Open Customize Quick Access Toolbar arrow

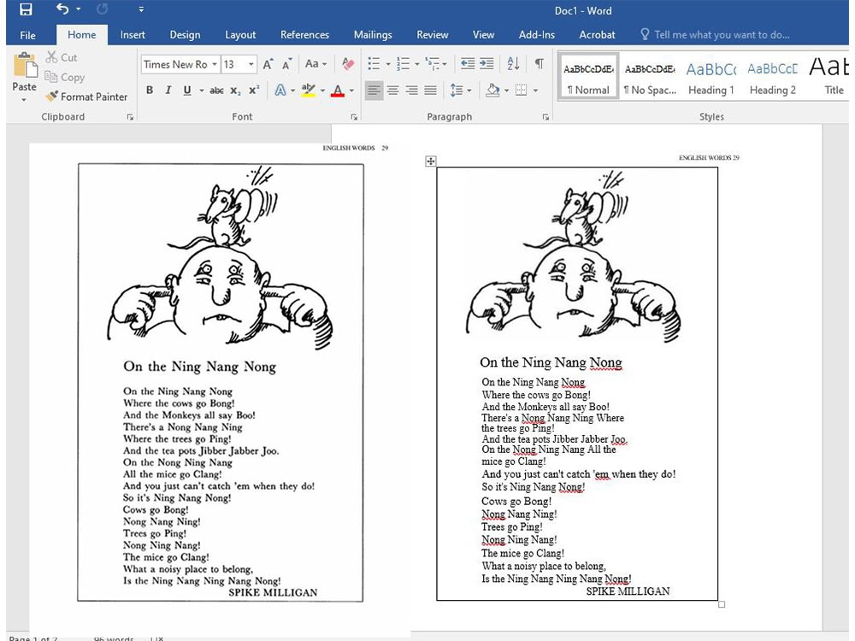(141, 9)
